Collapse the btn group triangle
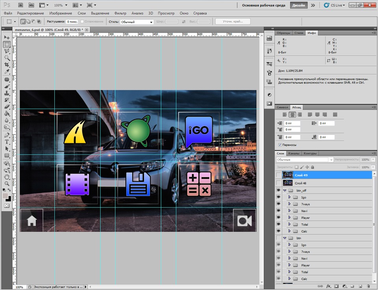This screenshot has width=378, height=290. click(285, 238)
